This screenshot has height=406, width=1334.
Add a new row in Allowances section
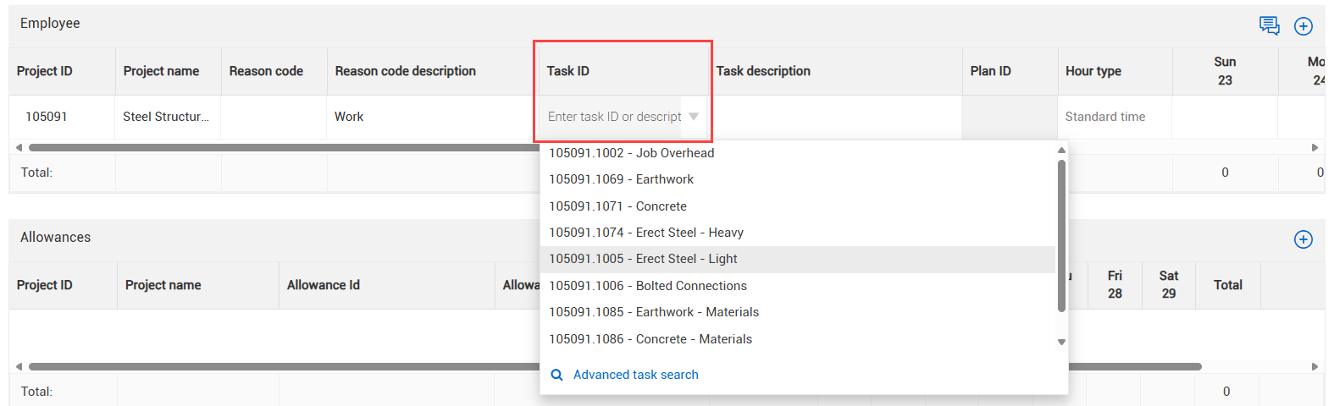1303,239
